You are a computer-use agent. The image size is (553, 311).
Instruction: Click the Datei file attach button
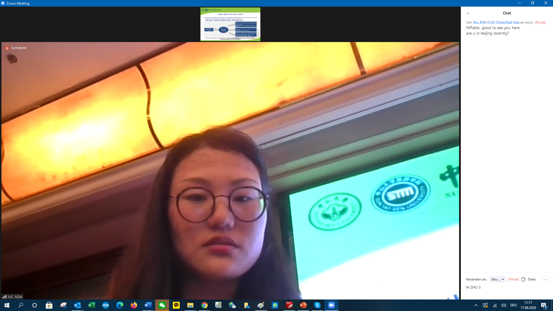point(529,279)
